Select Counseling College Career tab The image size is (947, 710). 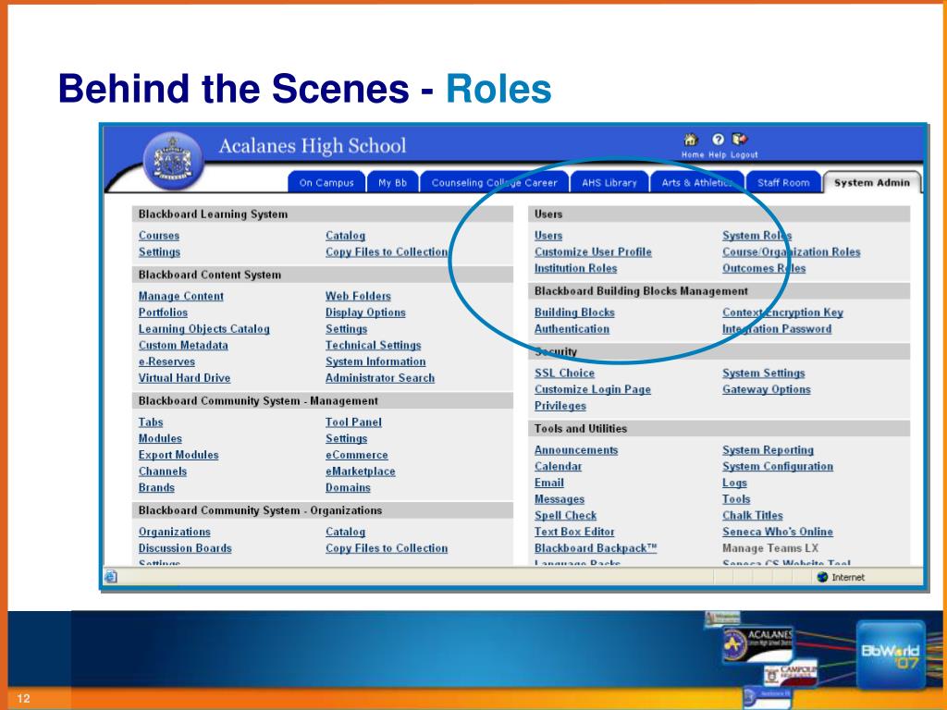pyautogui.click(x=494, y=183)
